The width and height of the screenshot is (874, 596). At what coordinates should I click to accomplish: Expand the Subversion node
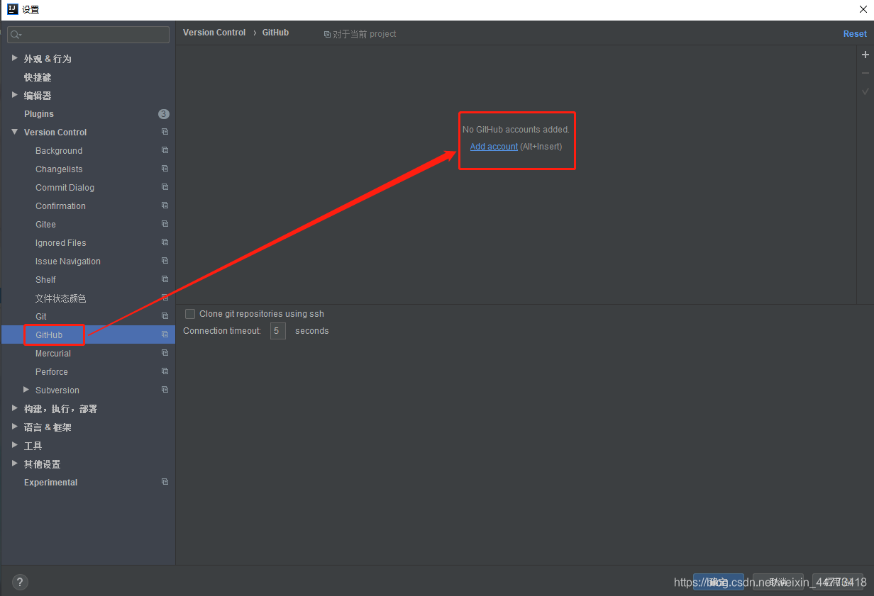point(26,390)
